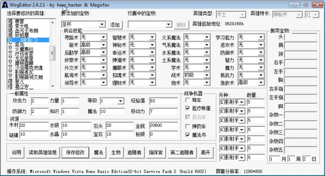The image size is (325, 176).
Task: Click the 防御力 input field
Action: click(x=40, y=112)
